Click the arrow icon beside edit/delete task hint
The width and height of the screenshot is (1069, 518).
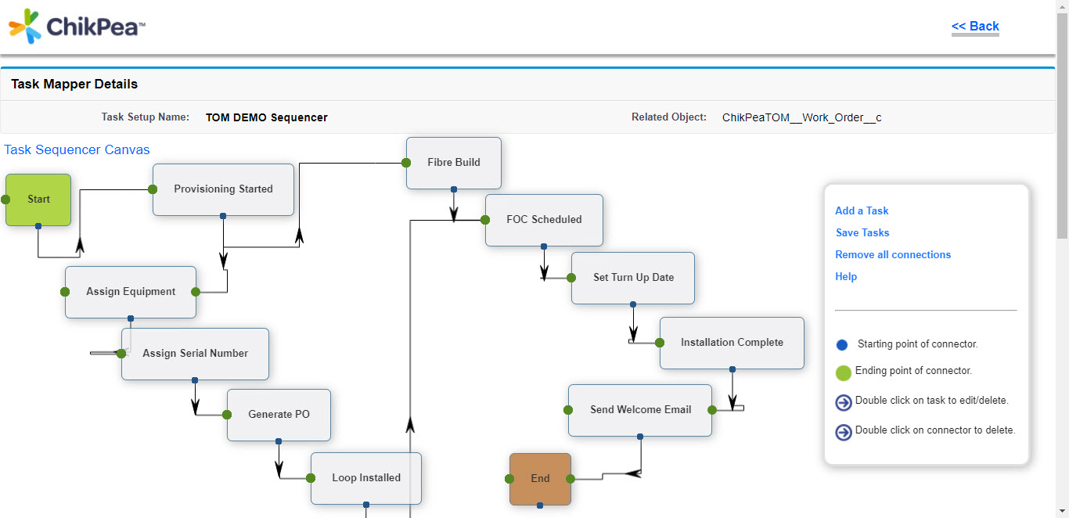coord(843,402)
